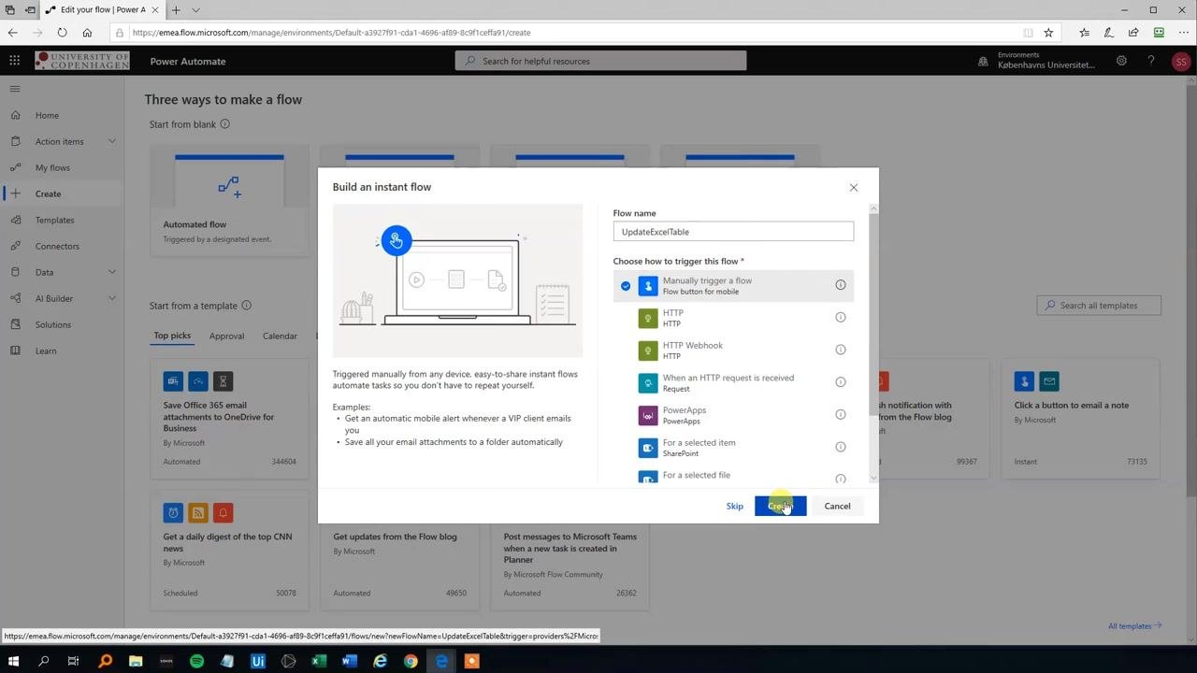Select For a selected file trigger
Image resolution: width=1197 pixels, height=673 pixels.
[x=733, y=475]
